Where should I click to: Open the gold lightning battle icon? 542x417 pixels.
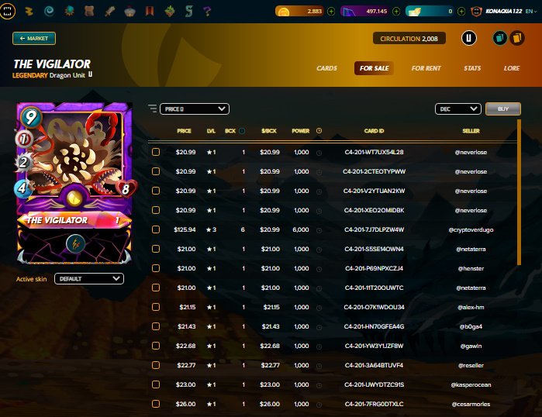click(x=29, y=11)
